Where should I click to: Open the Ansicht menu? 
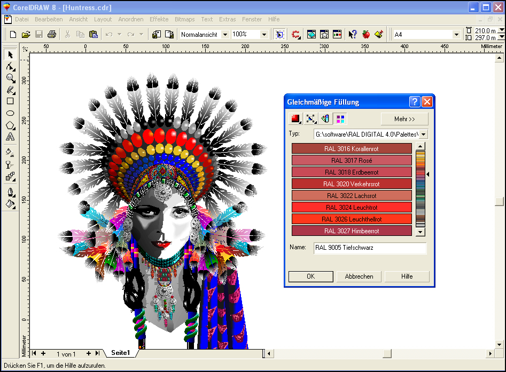click(x=79, y=19)
